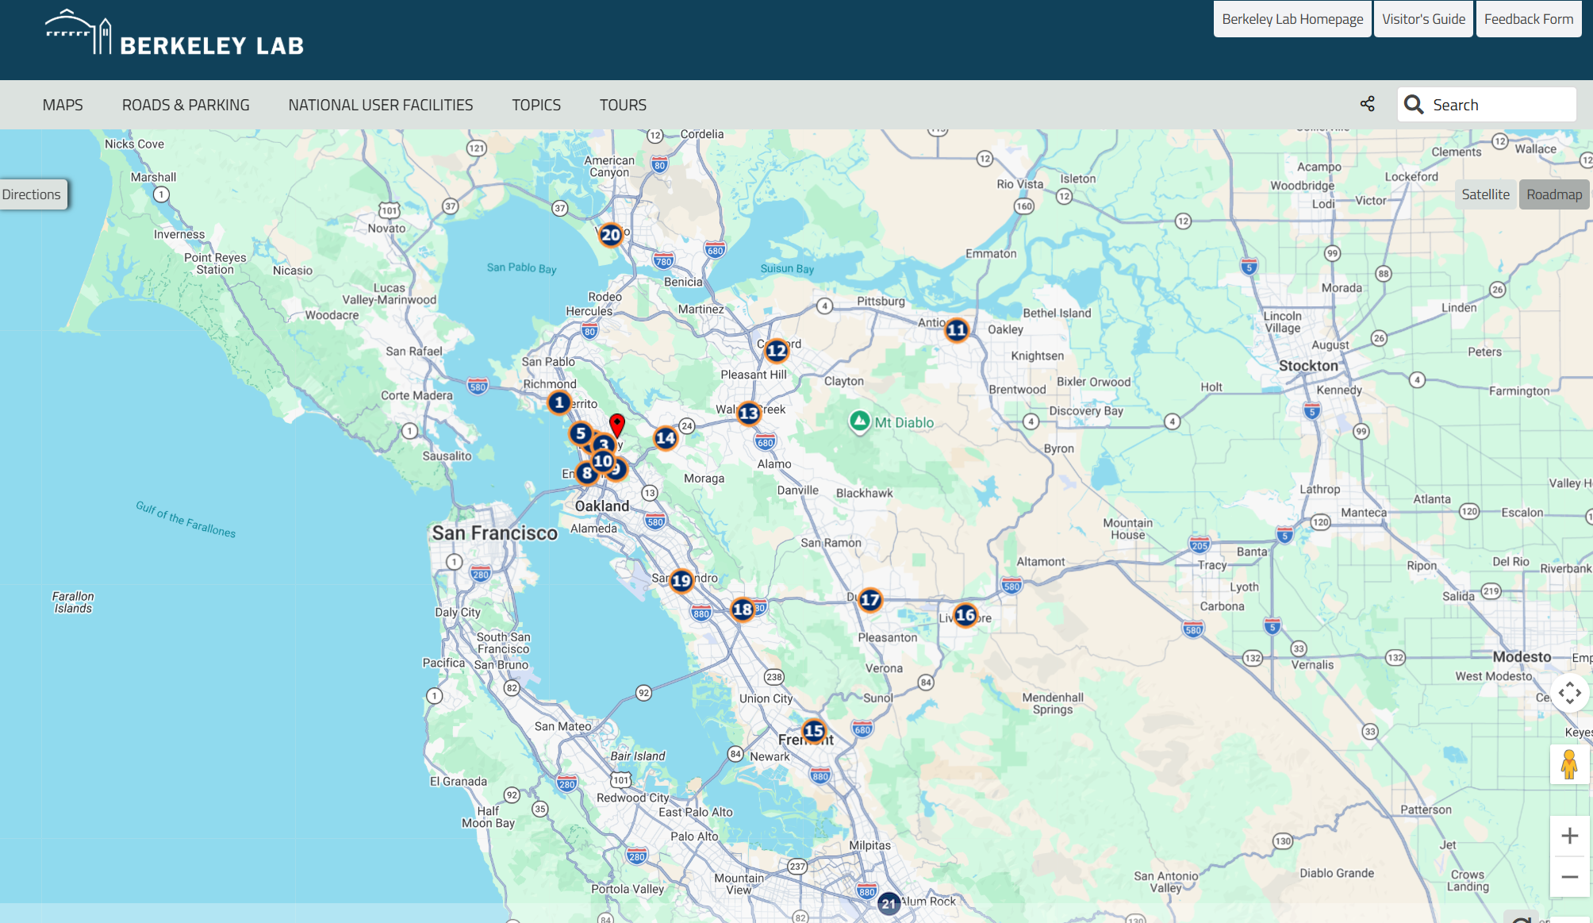1593x923 pixels.
Task: Click the search magnifier icon
Action: [1414, 105]
